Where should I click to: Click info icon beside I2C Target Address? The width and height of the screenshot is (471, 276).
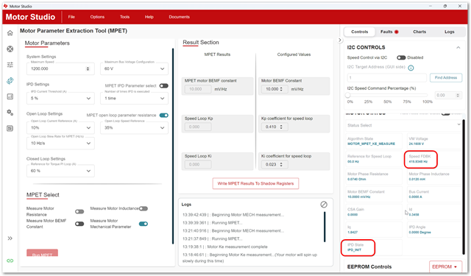(411, 68)
